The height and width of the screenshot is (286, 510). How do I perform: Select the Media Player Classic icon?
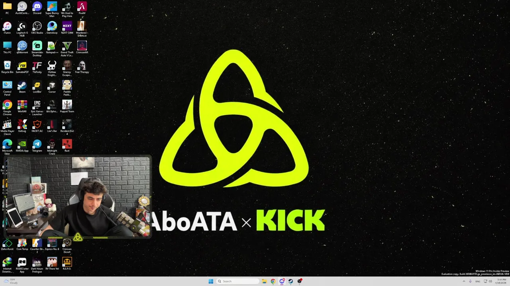pyautogui.click(x=7, y=128)
